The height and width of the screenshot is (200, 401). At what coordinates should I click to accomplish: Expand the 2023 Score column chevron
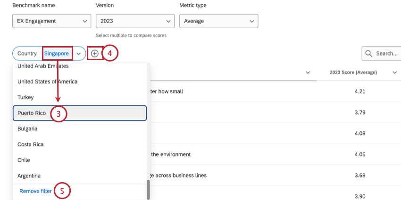[394, 72]
